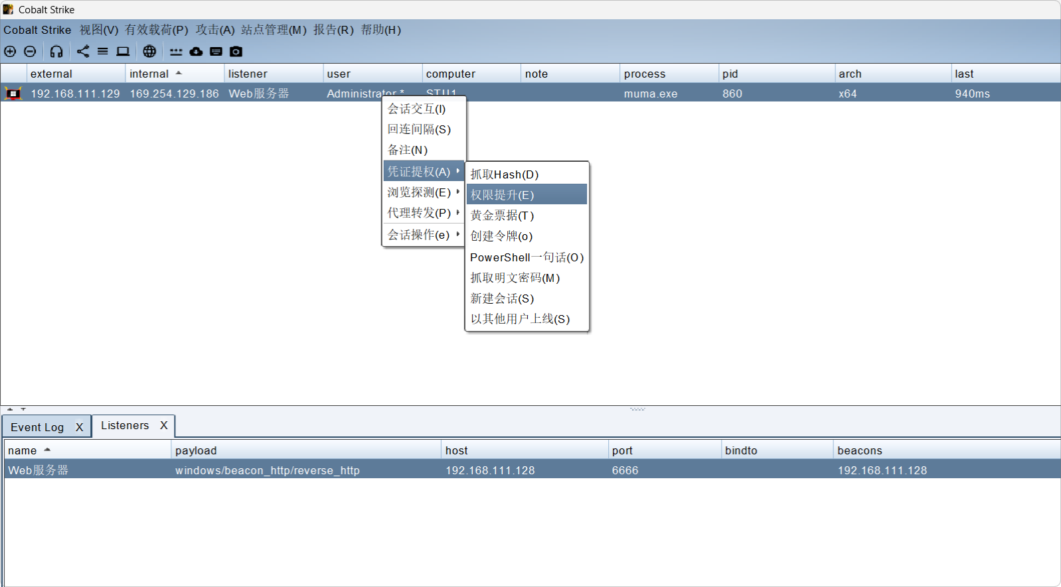The width and height of the screenshot is (1061, 587).
Task: Open listeners via the headphones icon
Action: 56,51
